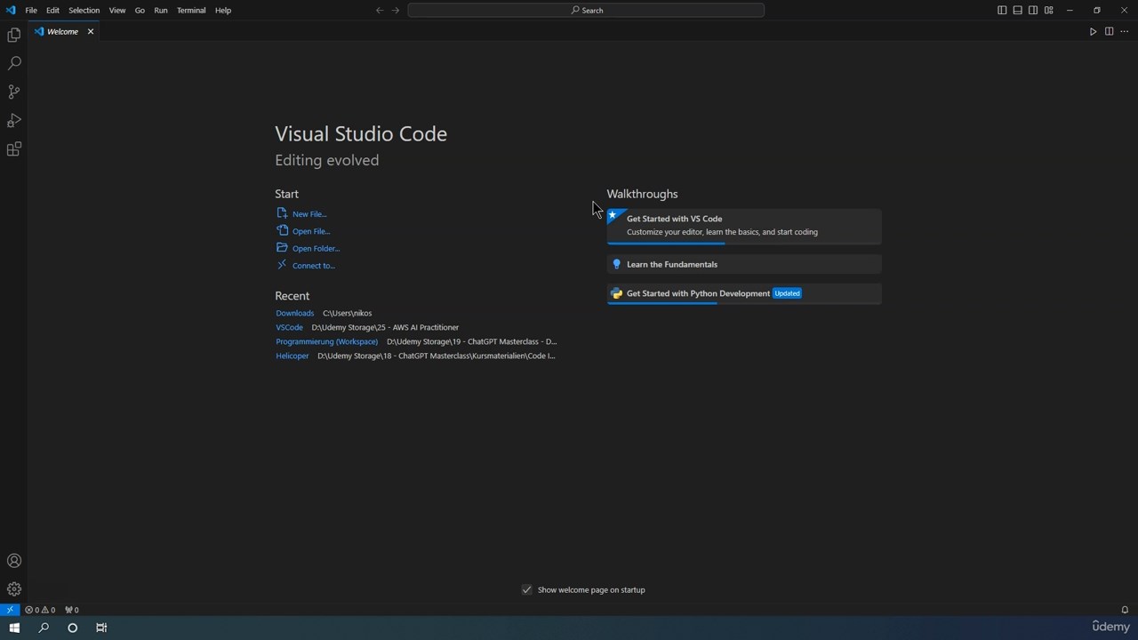Open Task View in taskbar
The height and width of the screenshot is (640, 1138).
[101, 628]
